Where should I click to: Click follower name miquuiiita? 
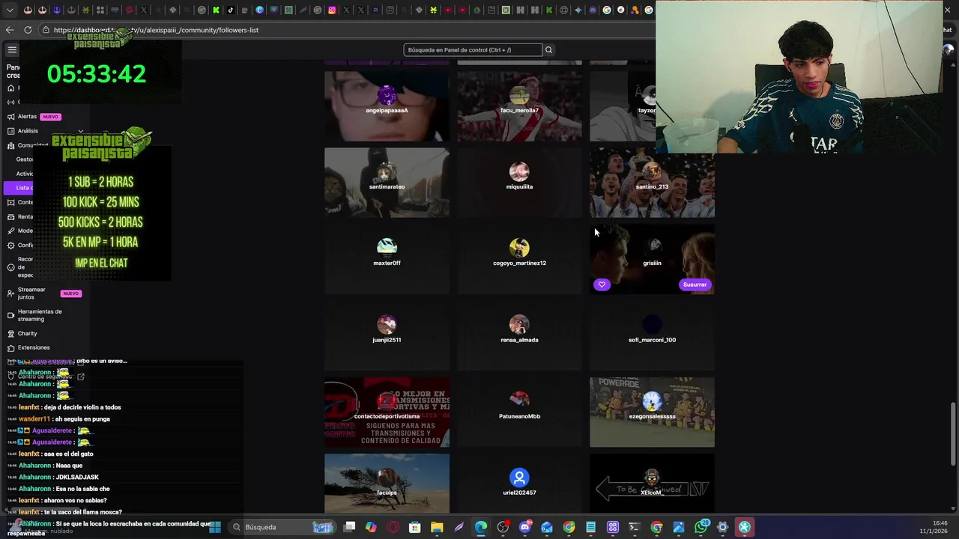click(x=519, y=187)
